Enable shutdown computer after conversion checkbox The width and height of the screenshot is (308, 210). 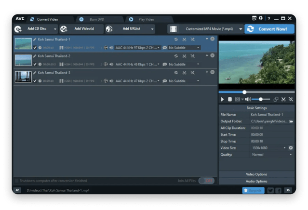[x=17, y=181]
